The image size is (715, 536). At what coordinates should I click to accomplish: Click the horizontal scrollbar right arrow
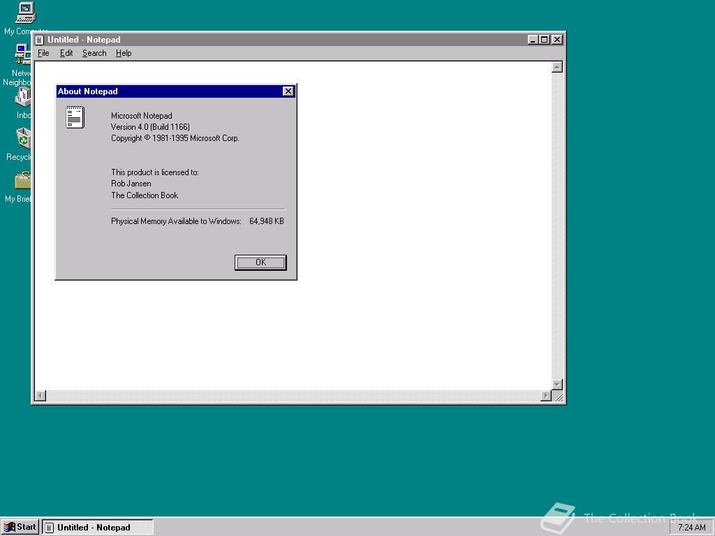point(547,395)
